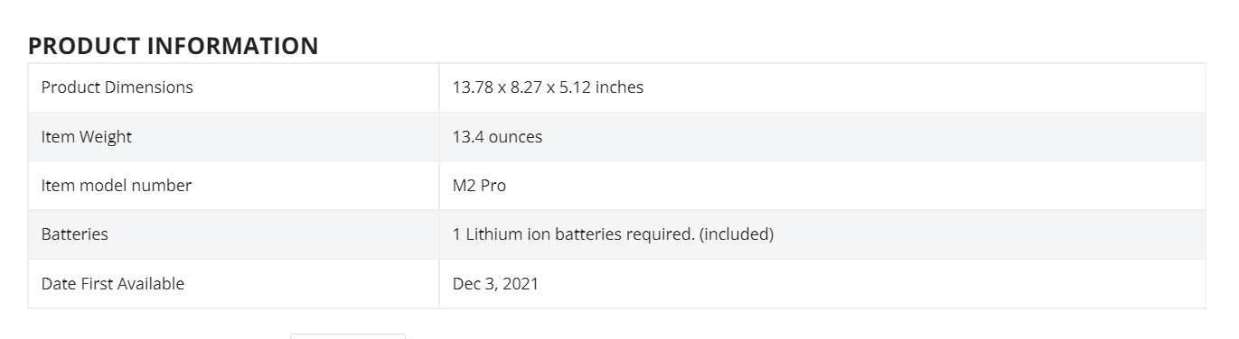Select the Item model number label
This screenshot has height=339, width=1239.
[x=117, y=186]
